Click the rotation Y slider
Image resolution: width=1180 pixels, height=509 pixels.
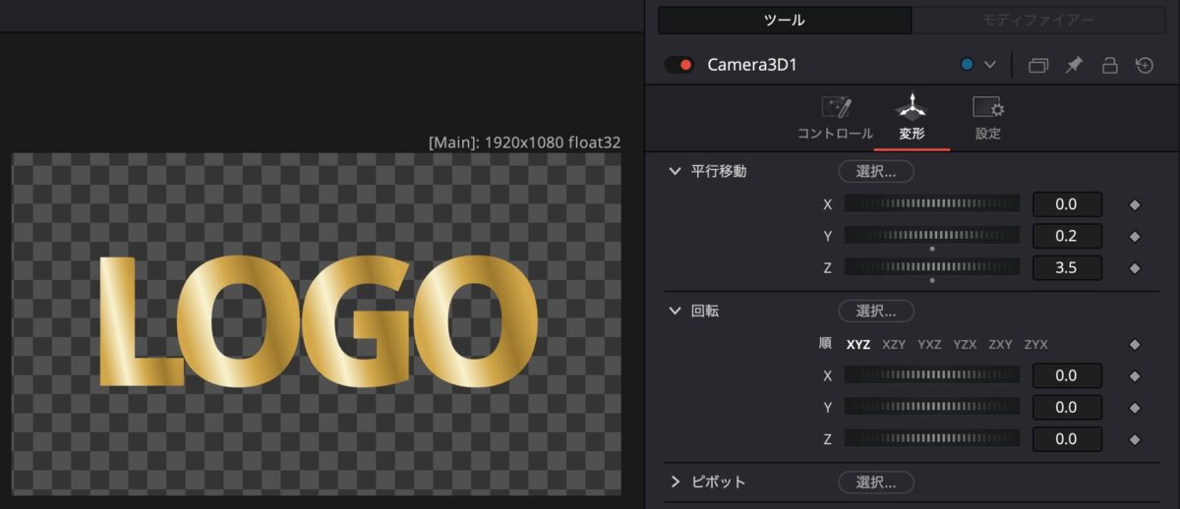(x=932, y=407)
